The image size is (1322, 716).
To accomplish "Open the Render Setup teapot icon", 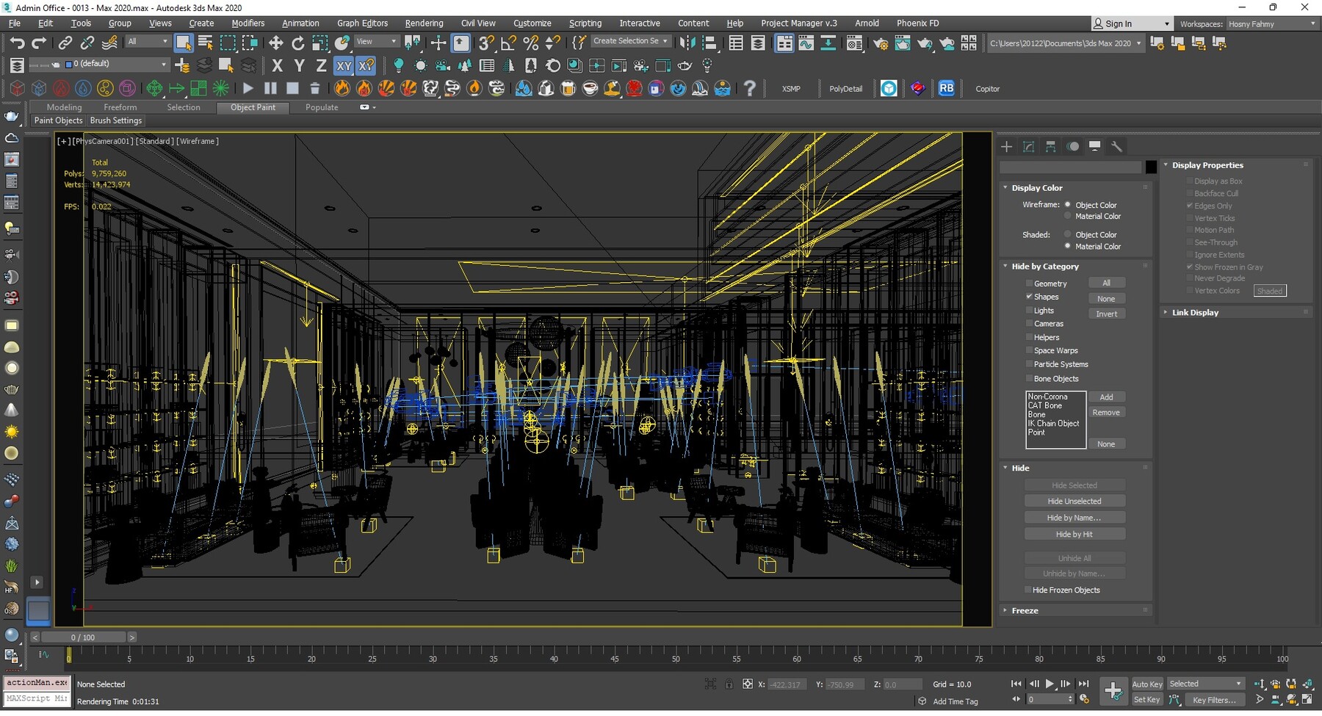I will 880,43.
